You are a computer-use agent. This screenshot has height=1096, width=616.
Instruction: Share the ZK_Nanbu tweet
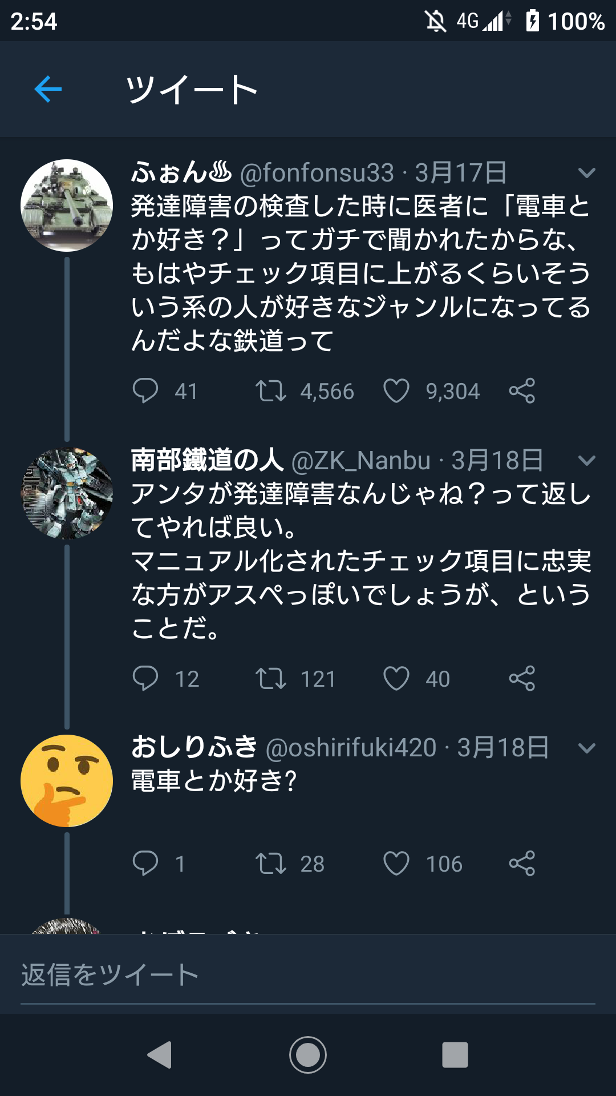click(x=522, y=679)
